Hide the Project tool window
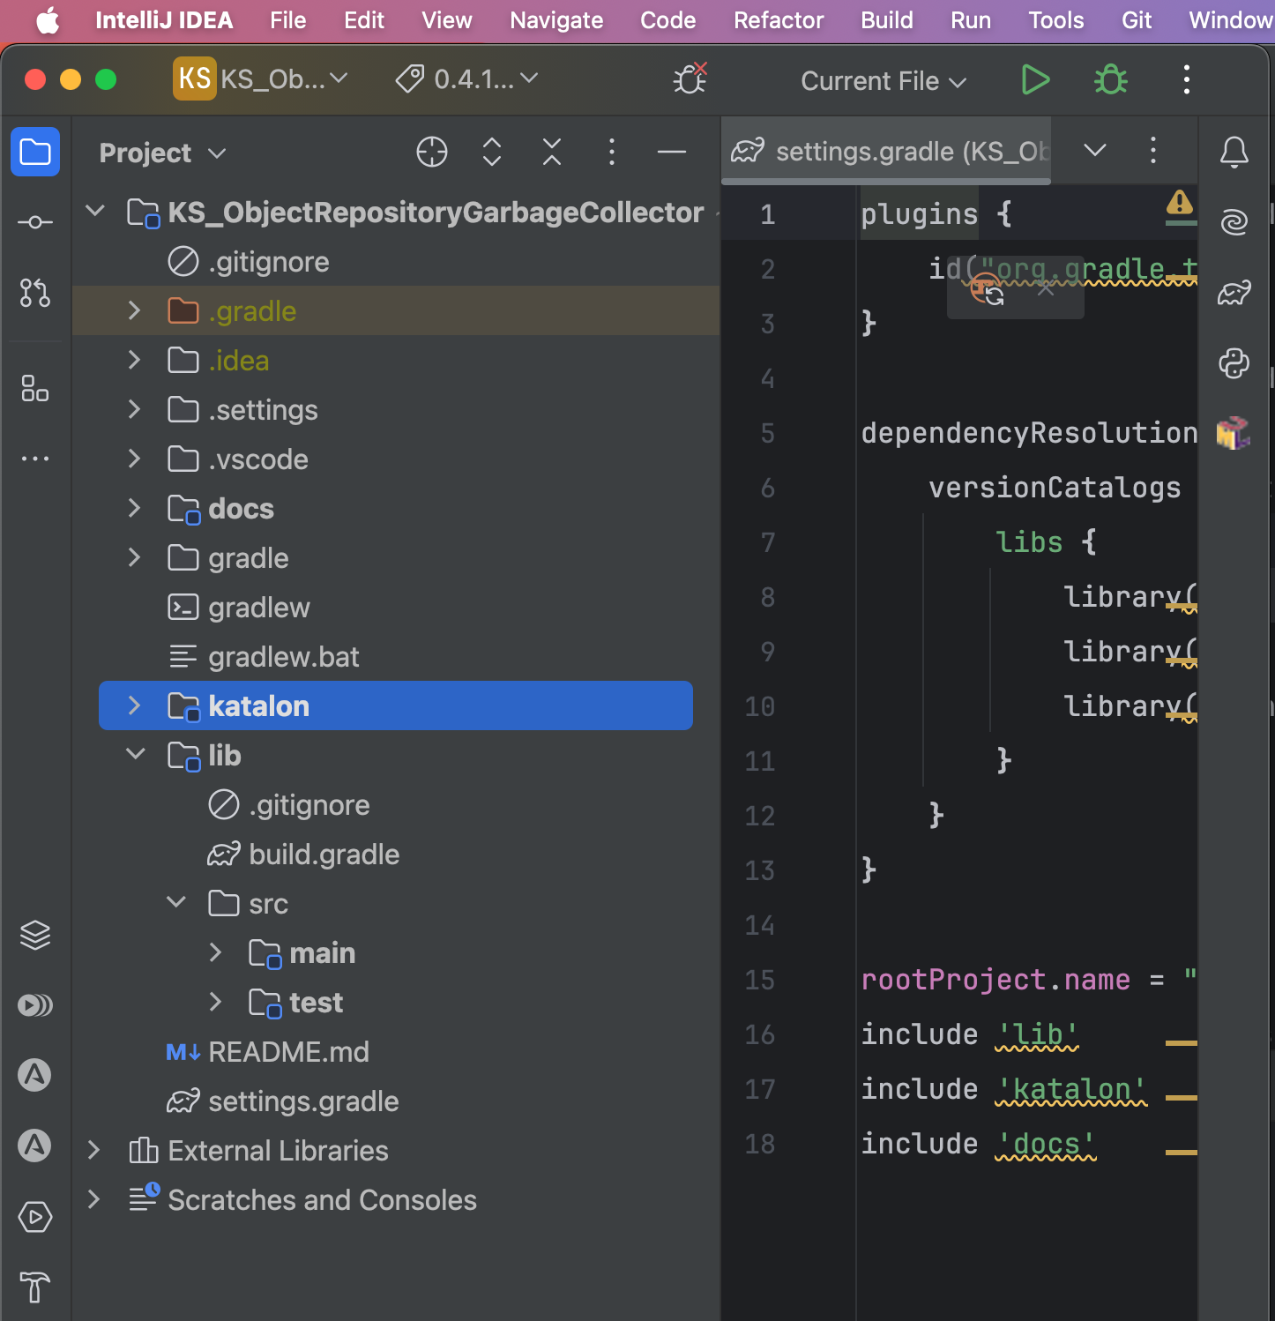This screenshot has height=1321, width=1275. [x=672, y=152]
